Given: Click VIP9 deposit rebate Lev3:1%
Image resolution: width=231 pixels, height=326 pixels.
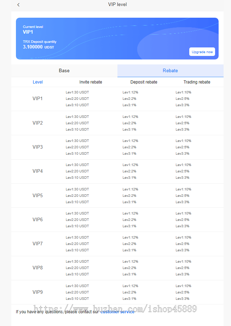Looking at the screenshot, I should click(129, 299).
